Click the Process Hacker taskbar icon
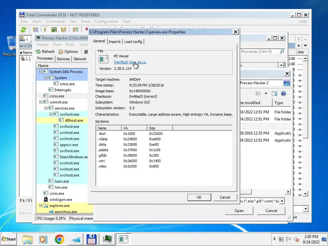 (x=108, y=239)
